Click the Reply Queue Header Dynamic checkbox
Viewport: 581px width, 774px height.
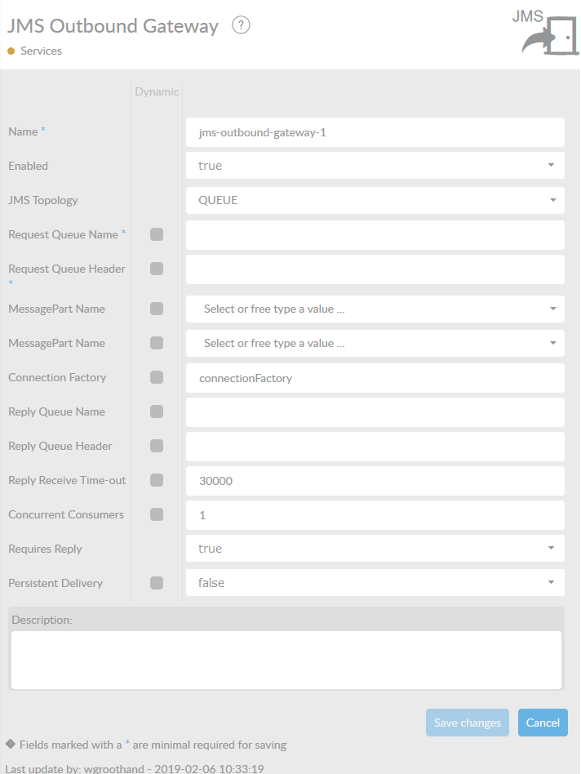pyautogui.click(x=157, y=446)
